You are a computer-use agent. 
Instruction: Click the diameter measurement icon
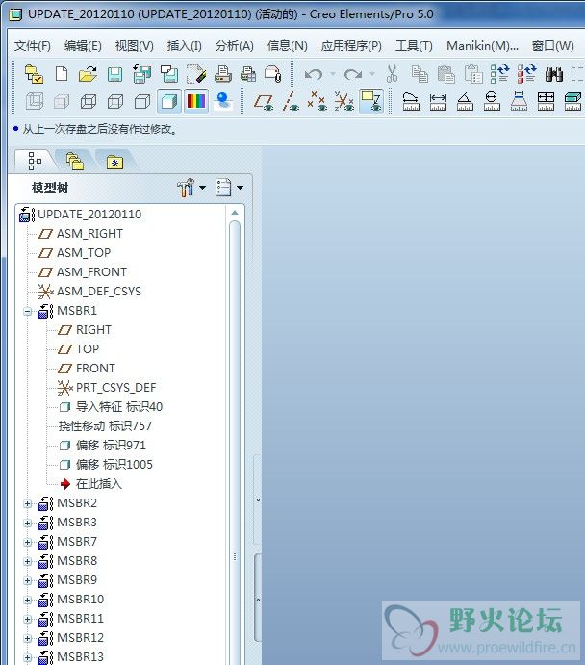tap(492, 101)
